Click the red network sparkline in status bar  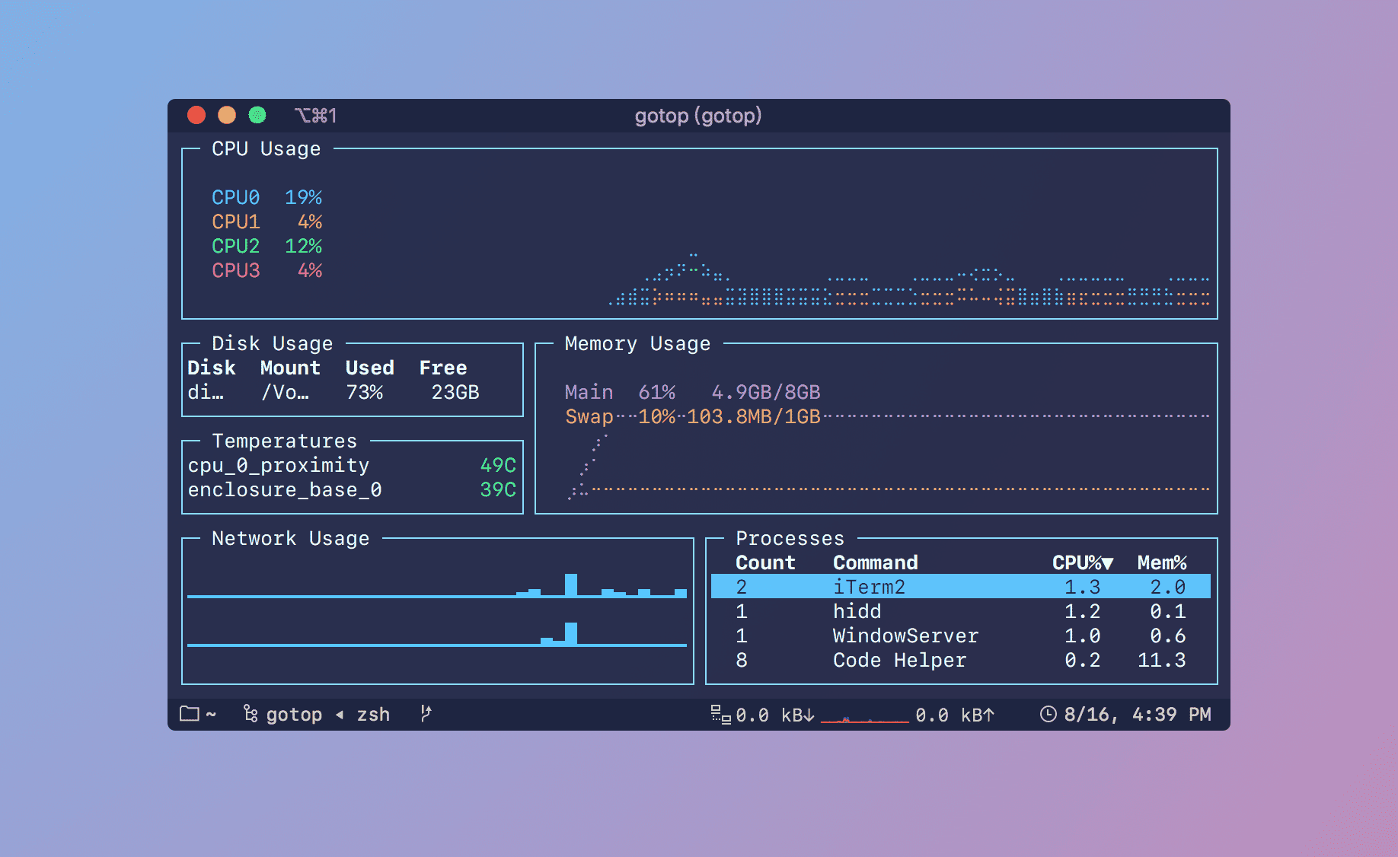(x=864, y=718)
